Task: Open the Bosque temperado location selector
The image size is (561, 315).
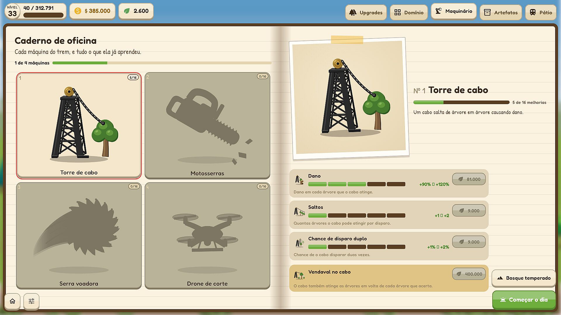Action: (524, 278)
